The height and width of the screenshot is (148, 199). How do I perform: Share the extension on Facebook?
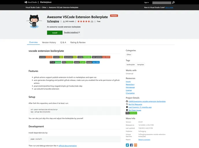pyautogui.click(x=131, y=145)
